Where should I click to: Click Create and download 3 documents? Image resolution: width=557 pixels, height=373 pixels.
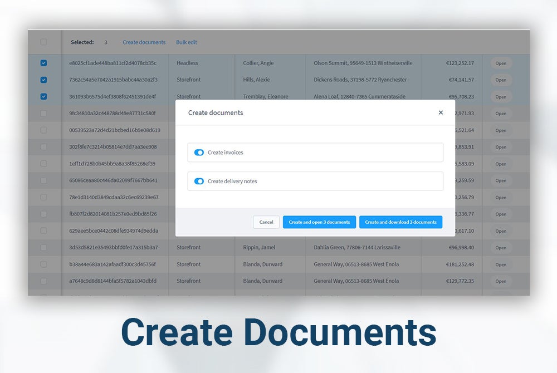400,222
